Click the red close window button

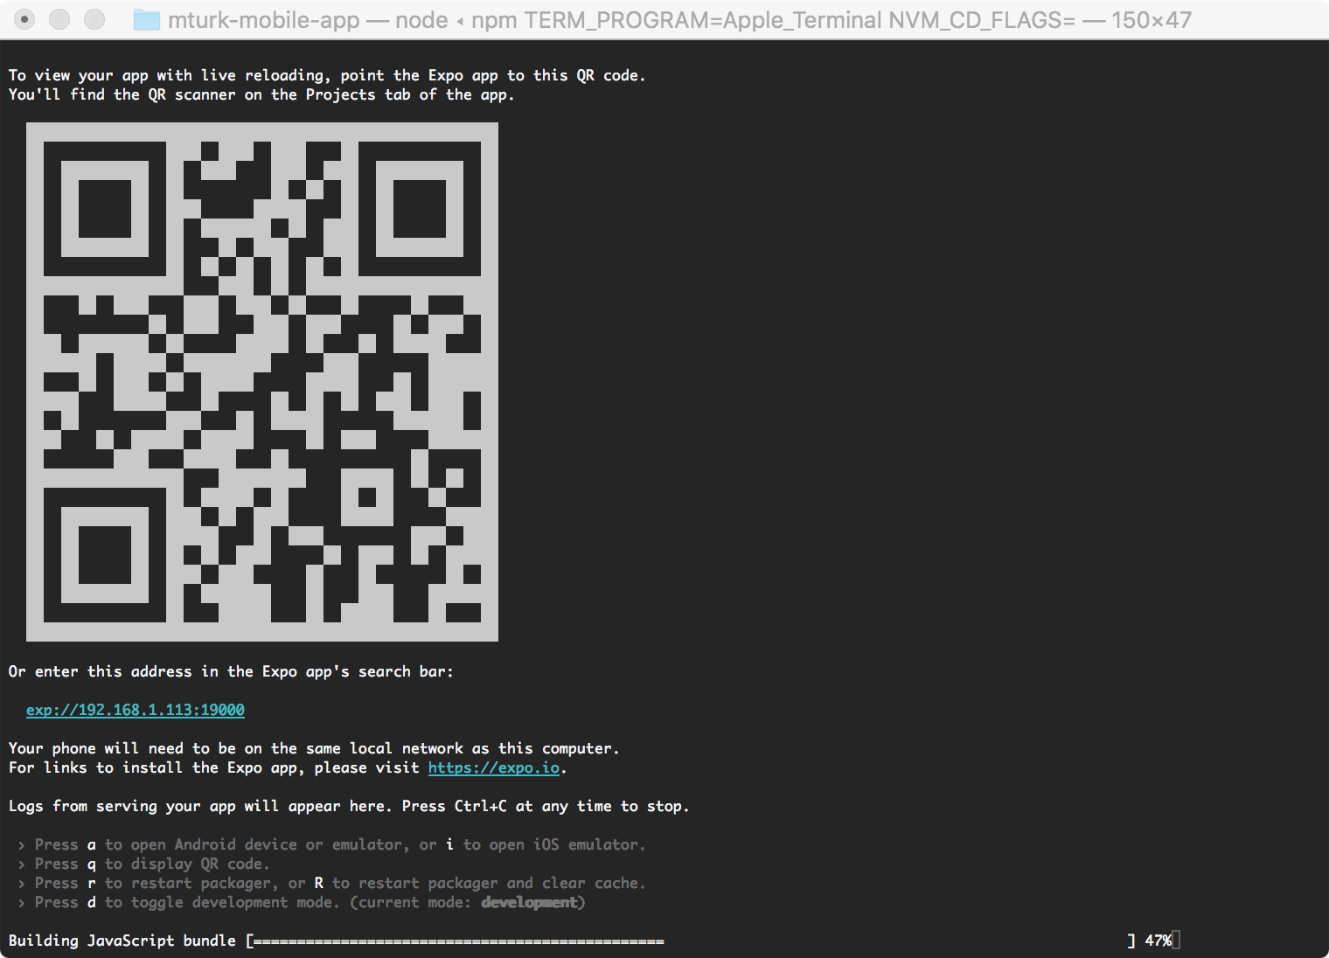24,19
